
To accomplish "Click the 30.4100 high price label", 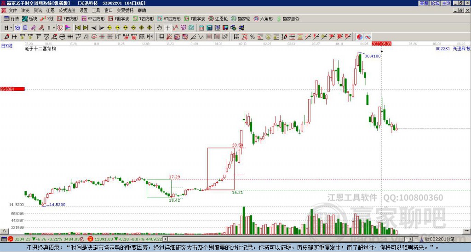I will point(373,56).
